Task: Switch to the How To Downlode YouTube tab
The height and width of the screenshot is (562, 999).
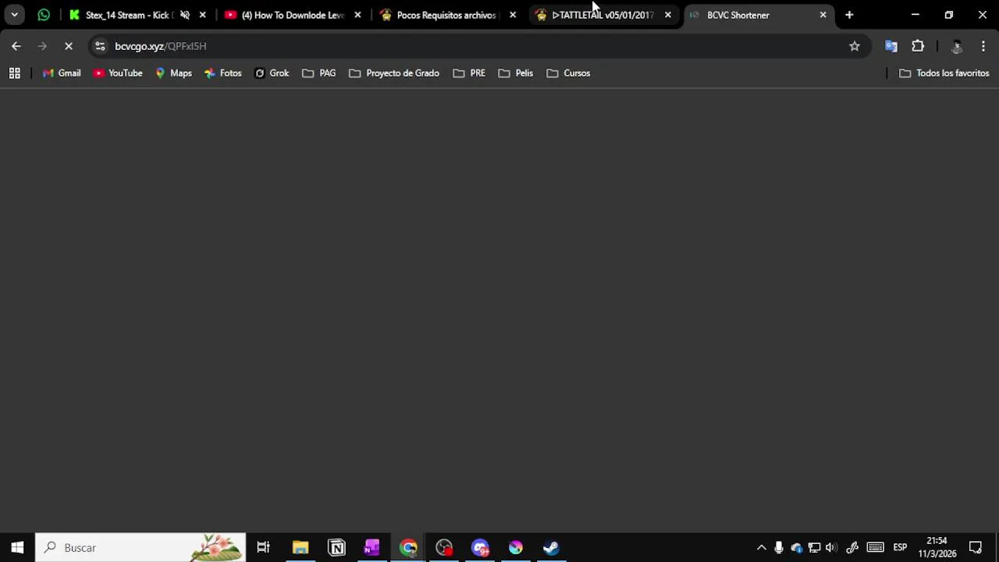Action: click(293, 15)
